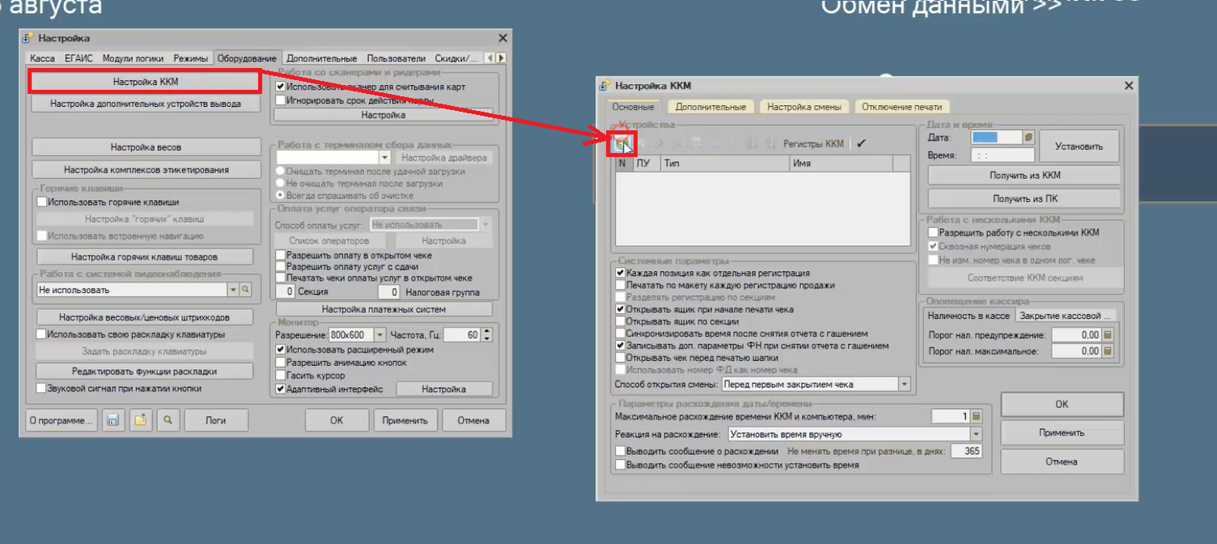Switch to the Настройка смены tab

coord(804,106)
